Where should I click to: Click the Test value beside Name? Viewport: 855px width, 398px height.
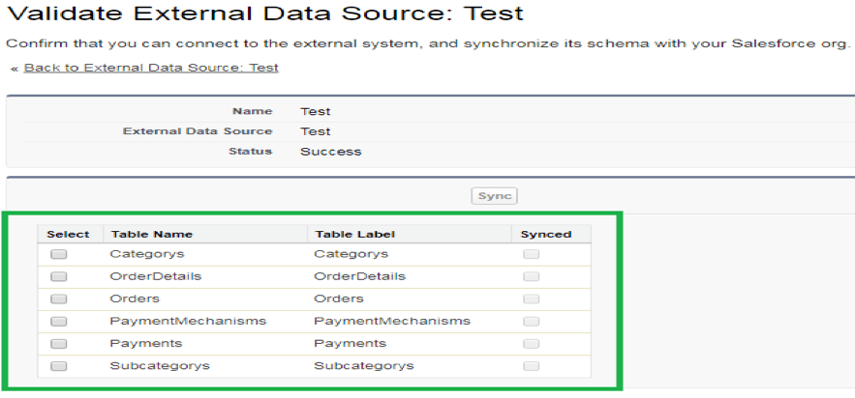click(x=315, y=111)
